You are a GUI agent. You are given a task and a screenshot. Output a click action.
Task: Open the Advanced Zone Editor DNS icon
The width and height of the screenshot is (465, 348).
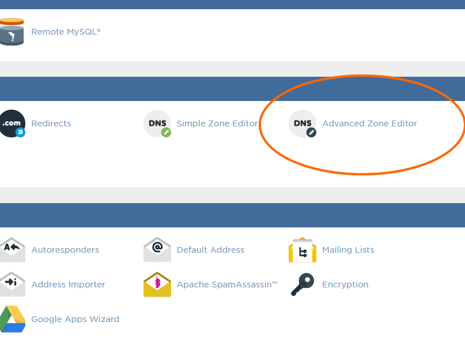[303, 124]
